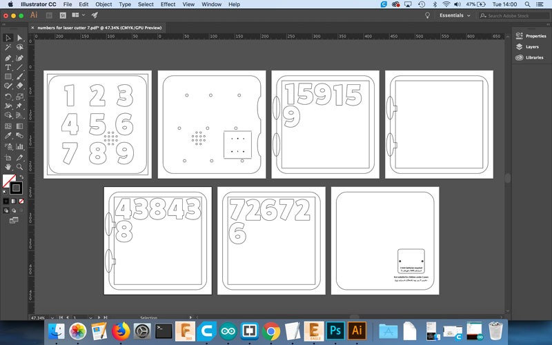Expand the right panel dock arrows

tap(548, 24)
